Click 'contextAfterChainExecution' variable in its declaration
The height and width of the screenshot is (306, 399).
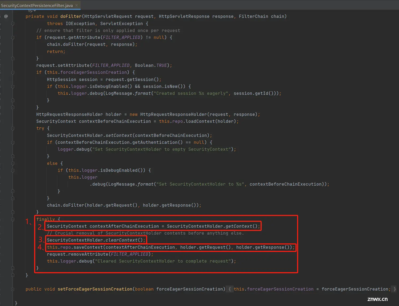click(124, 226)
